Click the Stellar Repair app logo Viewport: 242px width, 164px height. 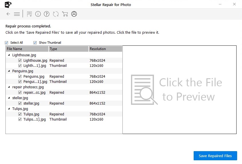coord(8,5)
